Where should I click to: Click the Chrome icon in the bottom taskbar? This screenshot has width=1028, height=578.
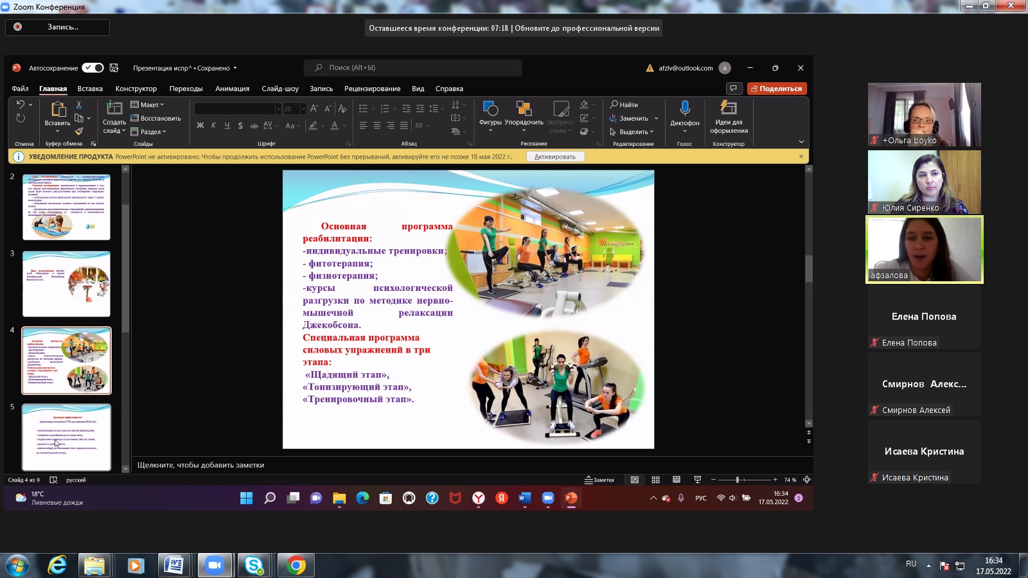[296, 565]
